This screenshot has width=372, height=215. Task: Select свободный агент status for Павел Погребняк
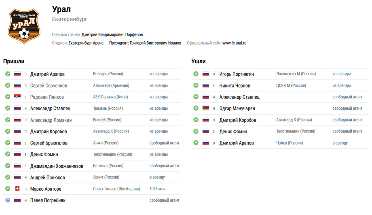click(x=165, y=200)
